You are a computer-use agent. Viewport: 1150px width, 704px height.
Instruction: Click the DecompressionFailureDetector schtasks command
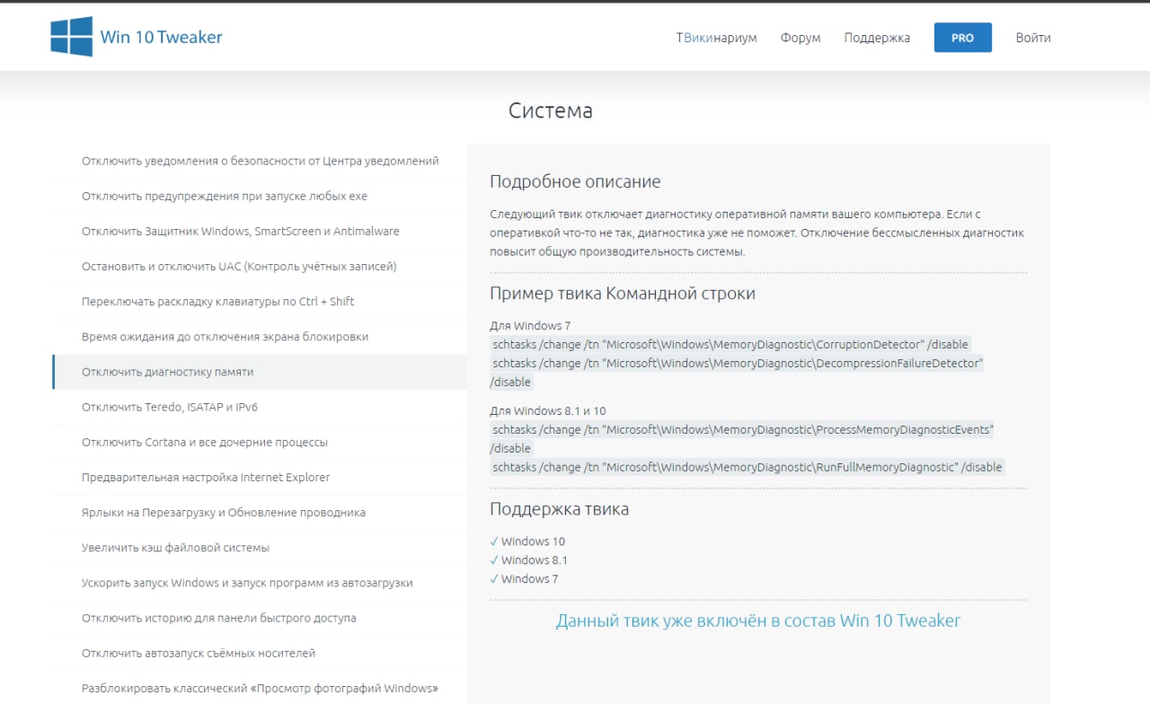click(737, 373)
